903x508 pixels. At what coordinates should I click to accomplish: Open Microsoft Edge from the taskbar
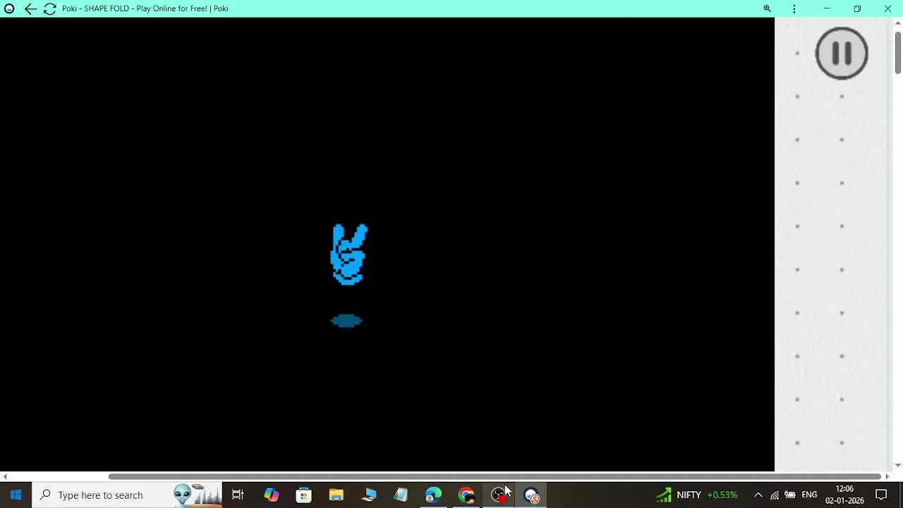(x=433, y=495)
